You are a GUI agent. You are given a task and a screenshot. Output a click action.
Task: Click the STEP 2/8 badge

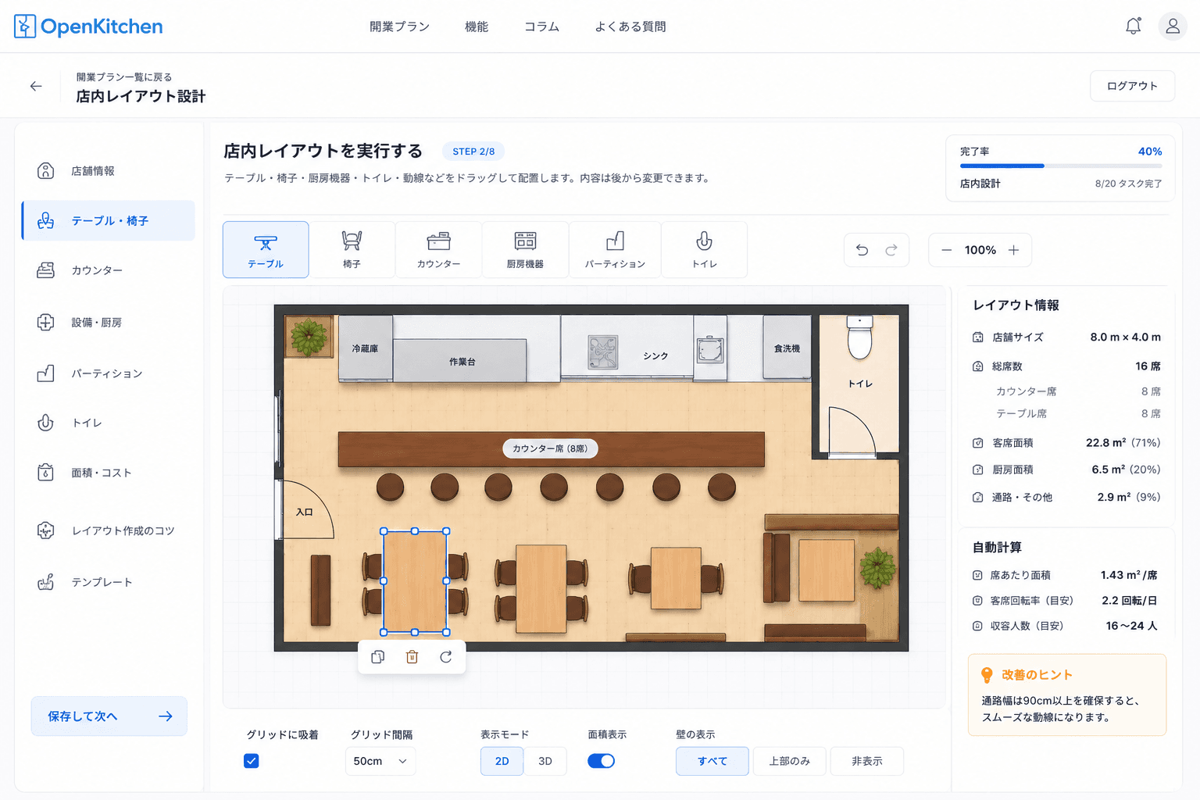coord(473,152)
